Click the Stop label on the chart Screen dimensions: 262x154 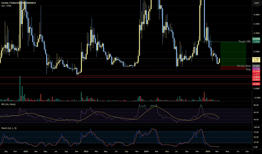248,69
